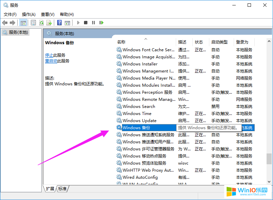Toggle the show/hide console tree icon

[x=23, y=23]
